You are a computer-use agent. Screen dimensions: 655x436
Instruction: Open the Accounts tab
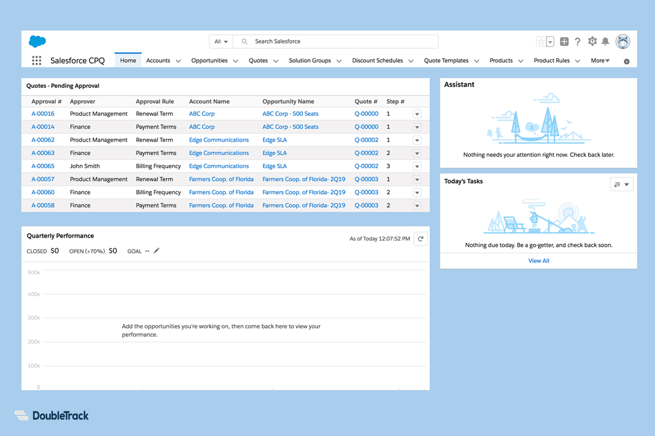click(158, 61)
